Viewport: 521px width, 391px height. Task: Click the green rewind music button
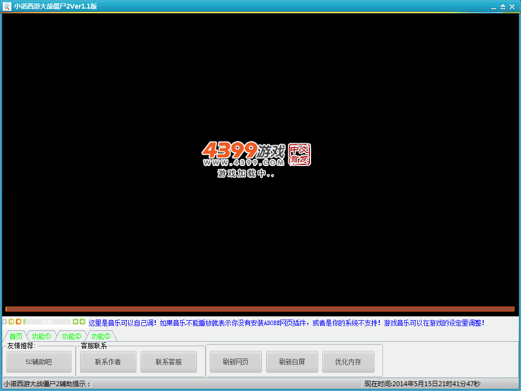(75, 322)
